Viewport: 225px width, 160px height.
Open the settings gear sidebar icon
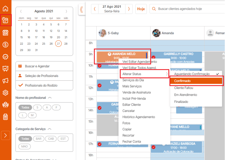tap(5, 93)
